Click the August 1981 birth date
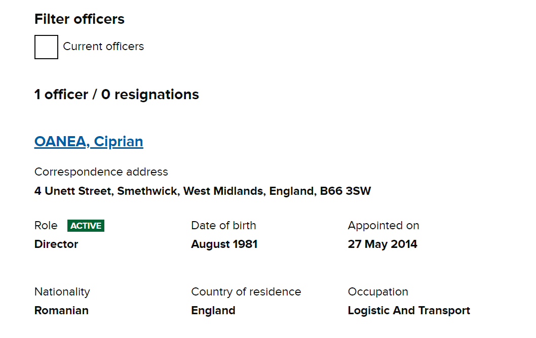Image resolution: width=536 pixels, height=338 pixels. (224, 244)
